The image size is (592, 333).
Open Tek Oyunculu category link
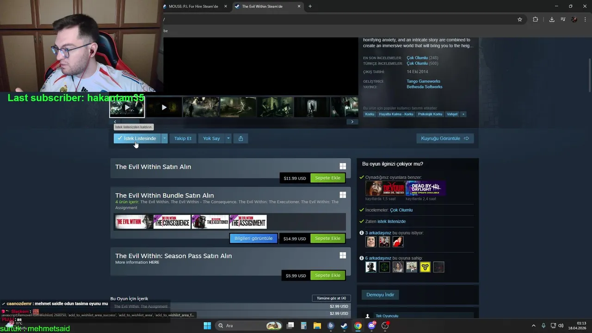pos(387,316)
